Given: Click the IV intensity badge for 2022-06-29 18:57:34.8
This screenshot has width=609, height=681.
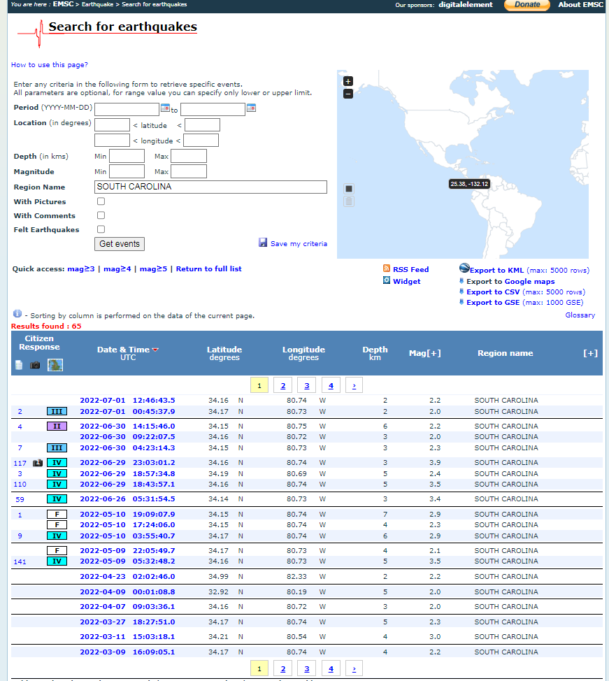Looking at the screenshot, I should [57, 473].
